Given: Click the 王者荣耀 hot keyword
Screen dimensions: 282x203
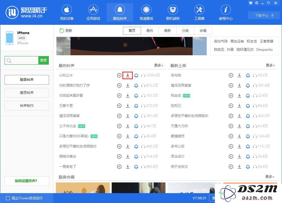Looking at the screenshot, I should click(x=266, y=41).
